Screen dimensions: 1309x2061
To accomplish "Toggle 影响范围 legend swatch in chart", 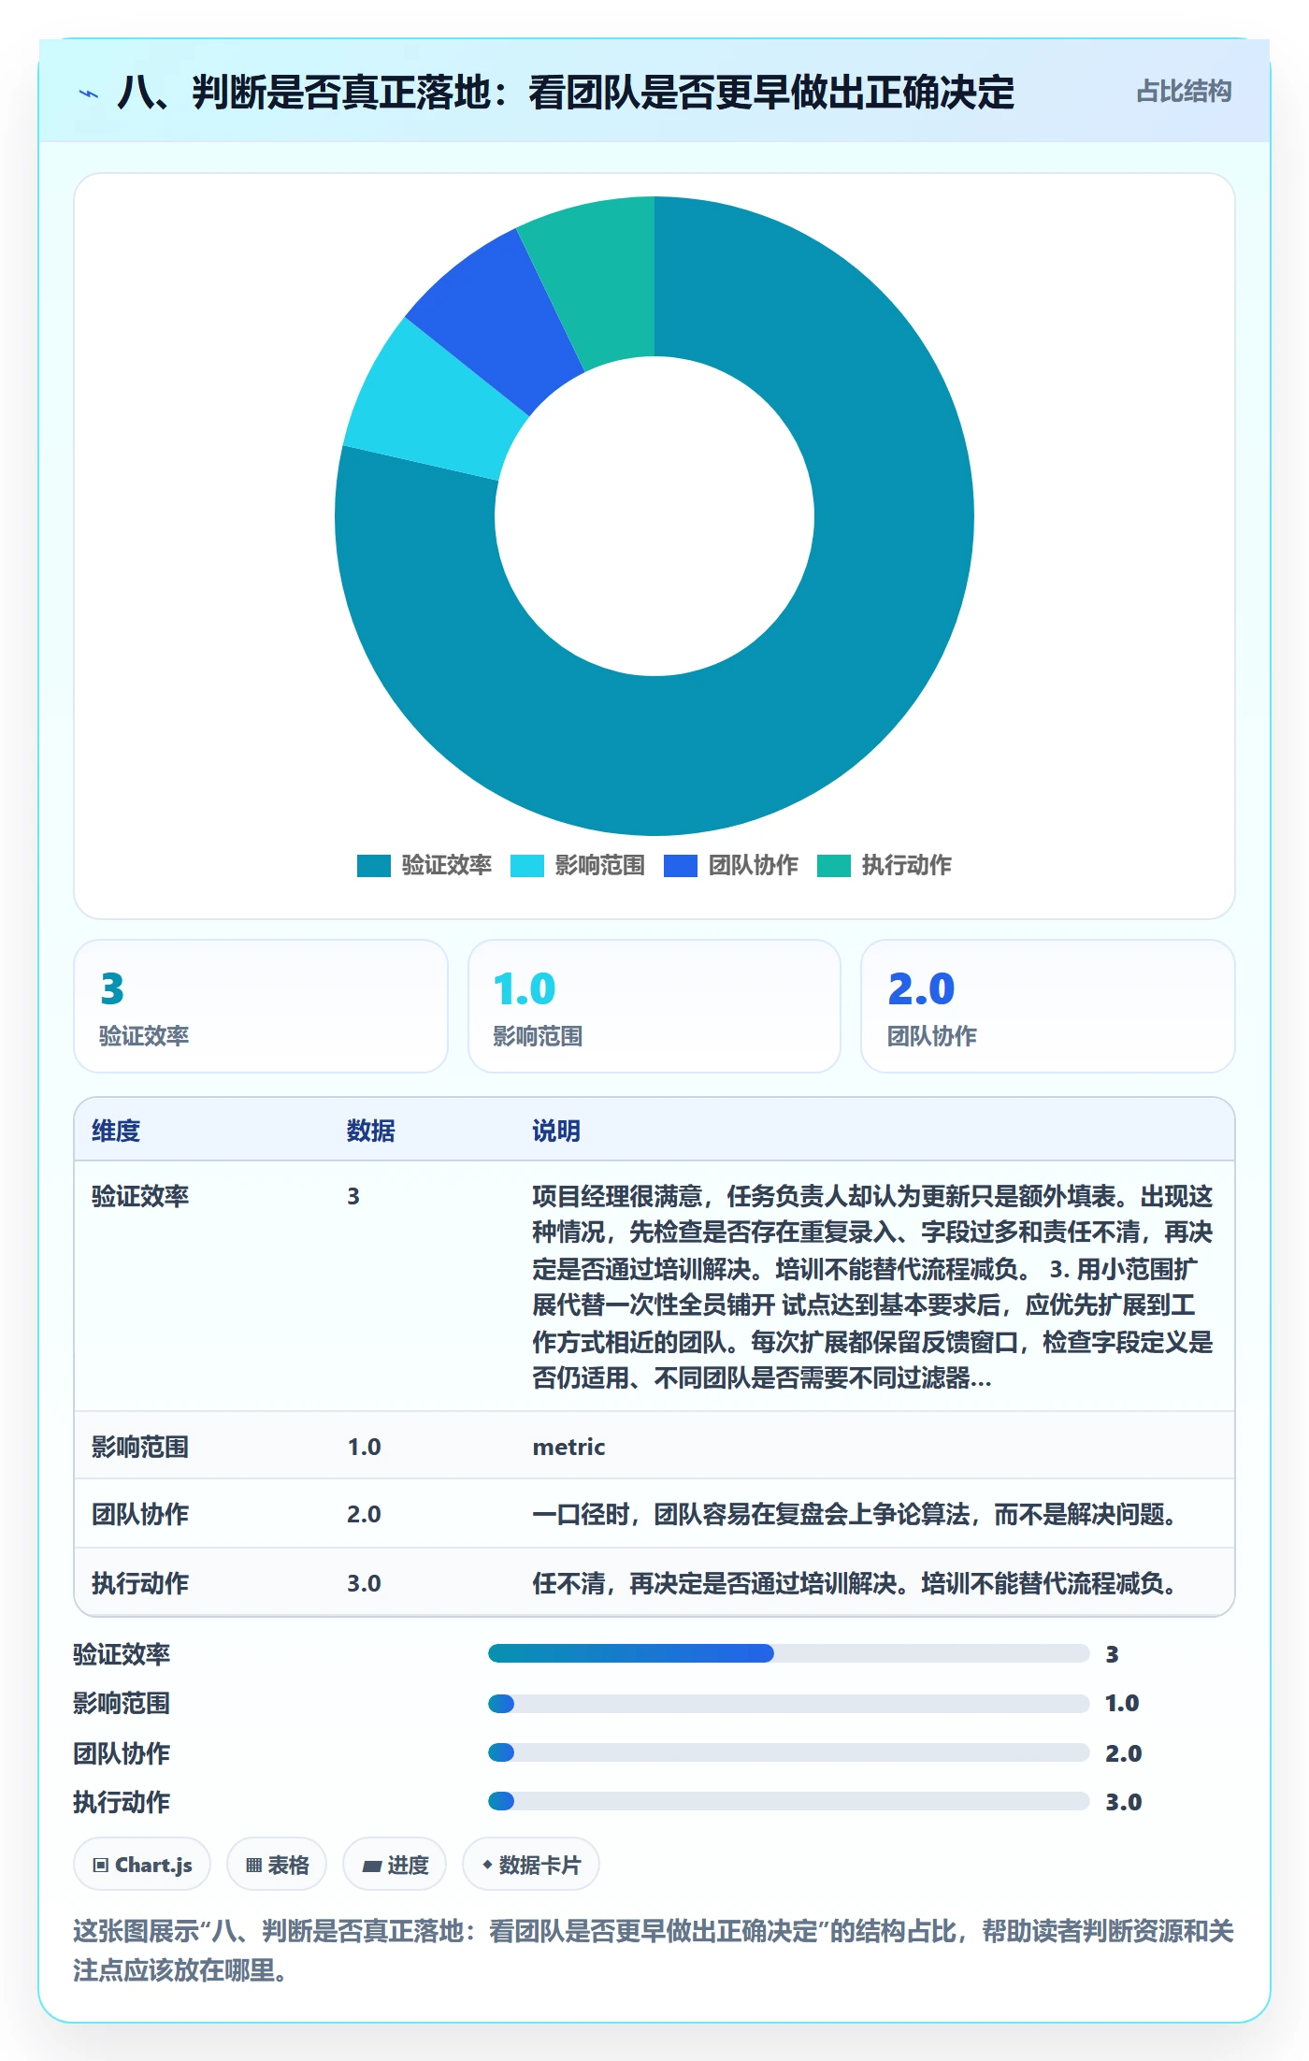I will (x=526, y=866).
